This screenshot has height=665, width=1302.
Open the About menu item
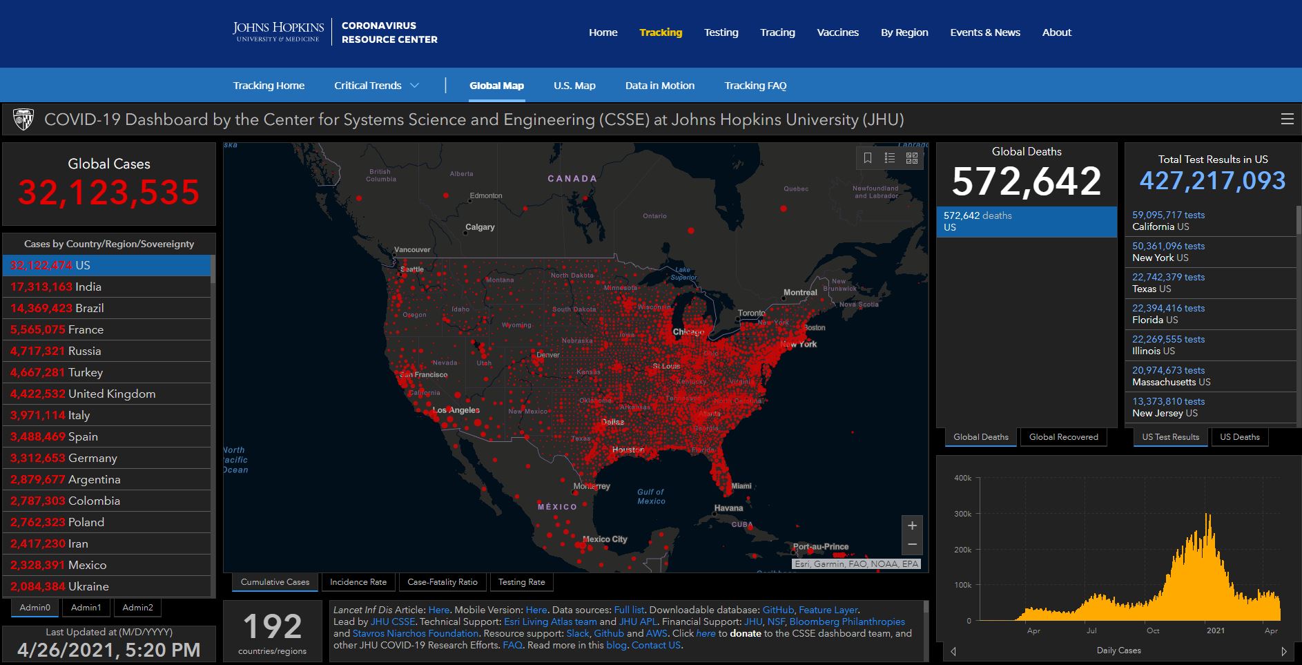tap(1057, 32)
